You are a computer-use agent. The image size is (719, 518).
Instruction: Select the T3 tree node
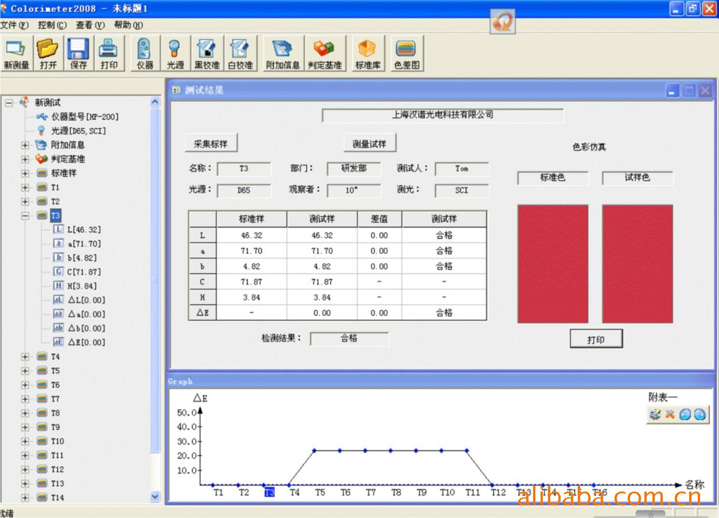tap(56, 216)
